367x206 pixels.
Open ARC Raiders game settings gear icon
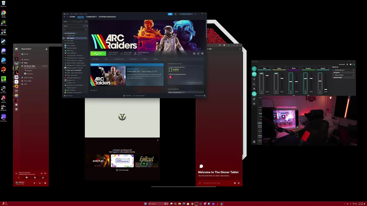tap(194, 54)
